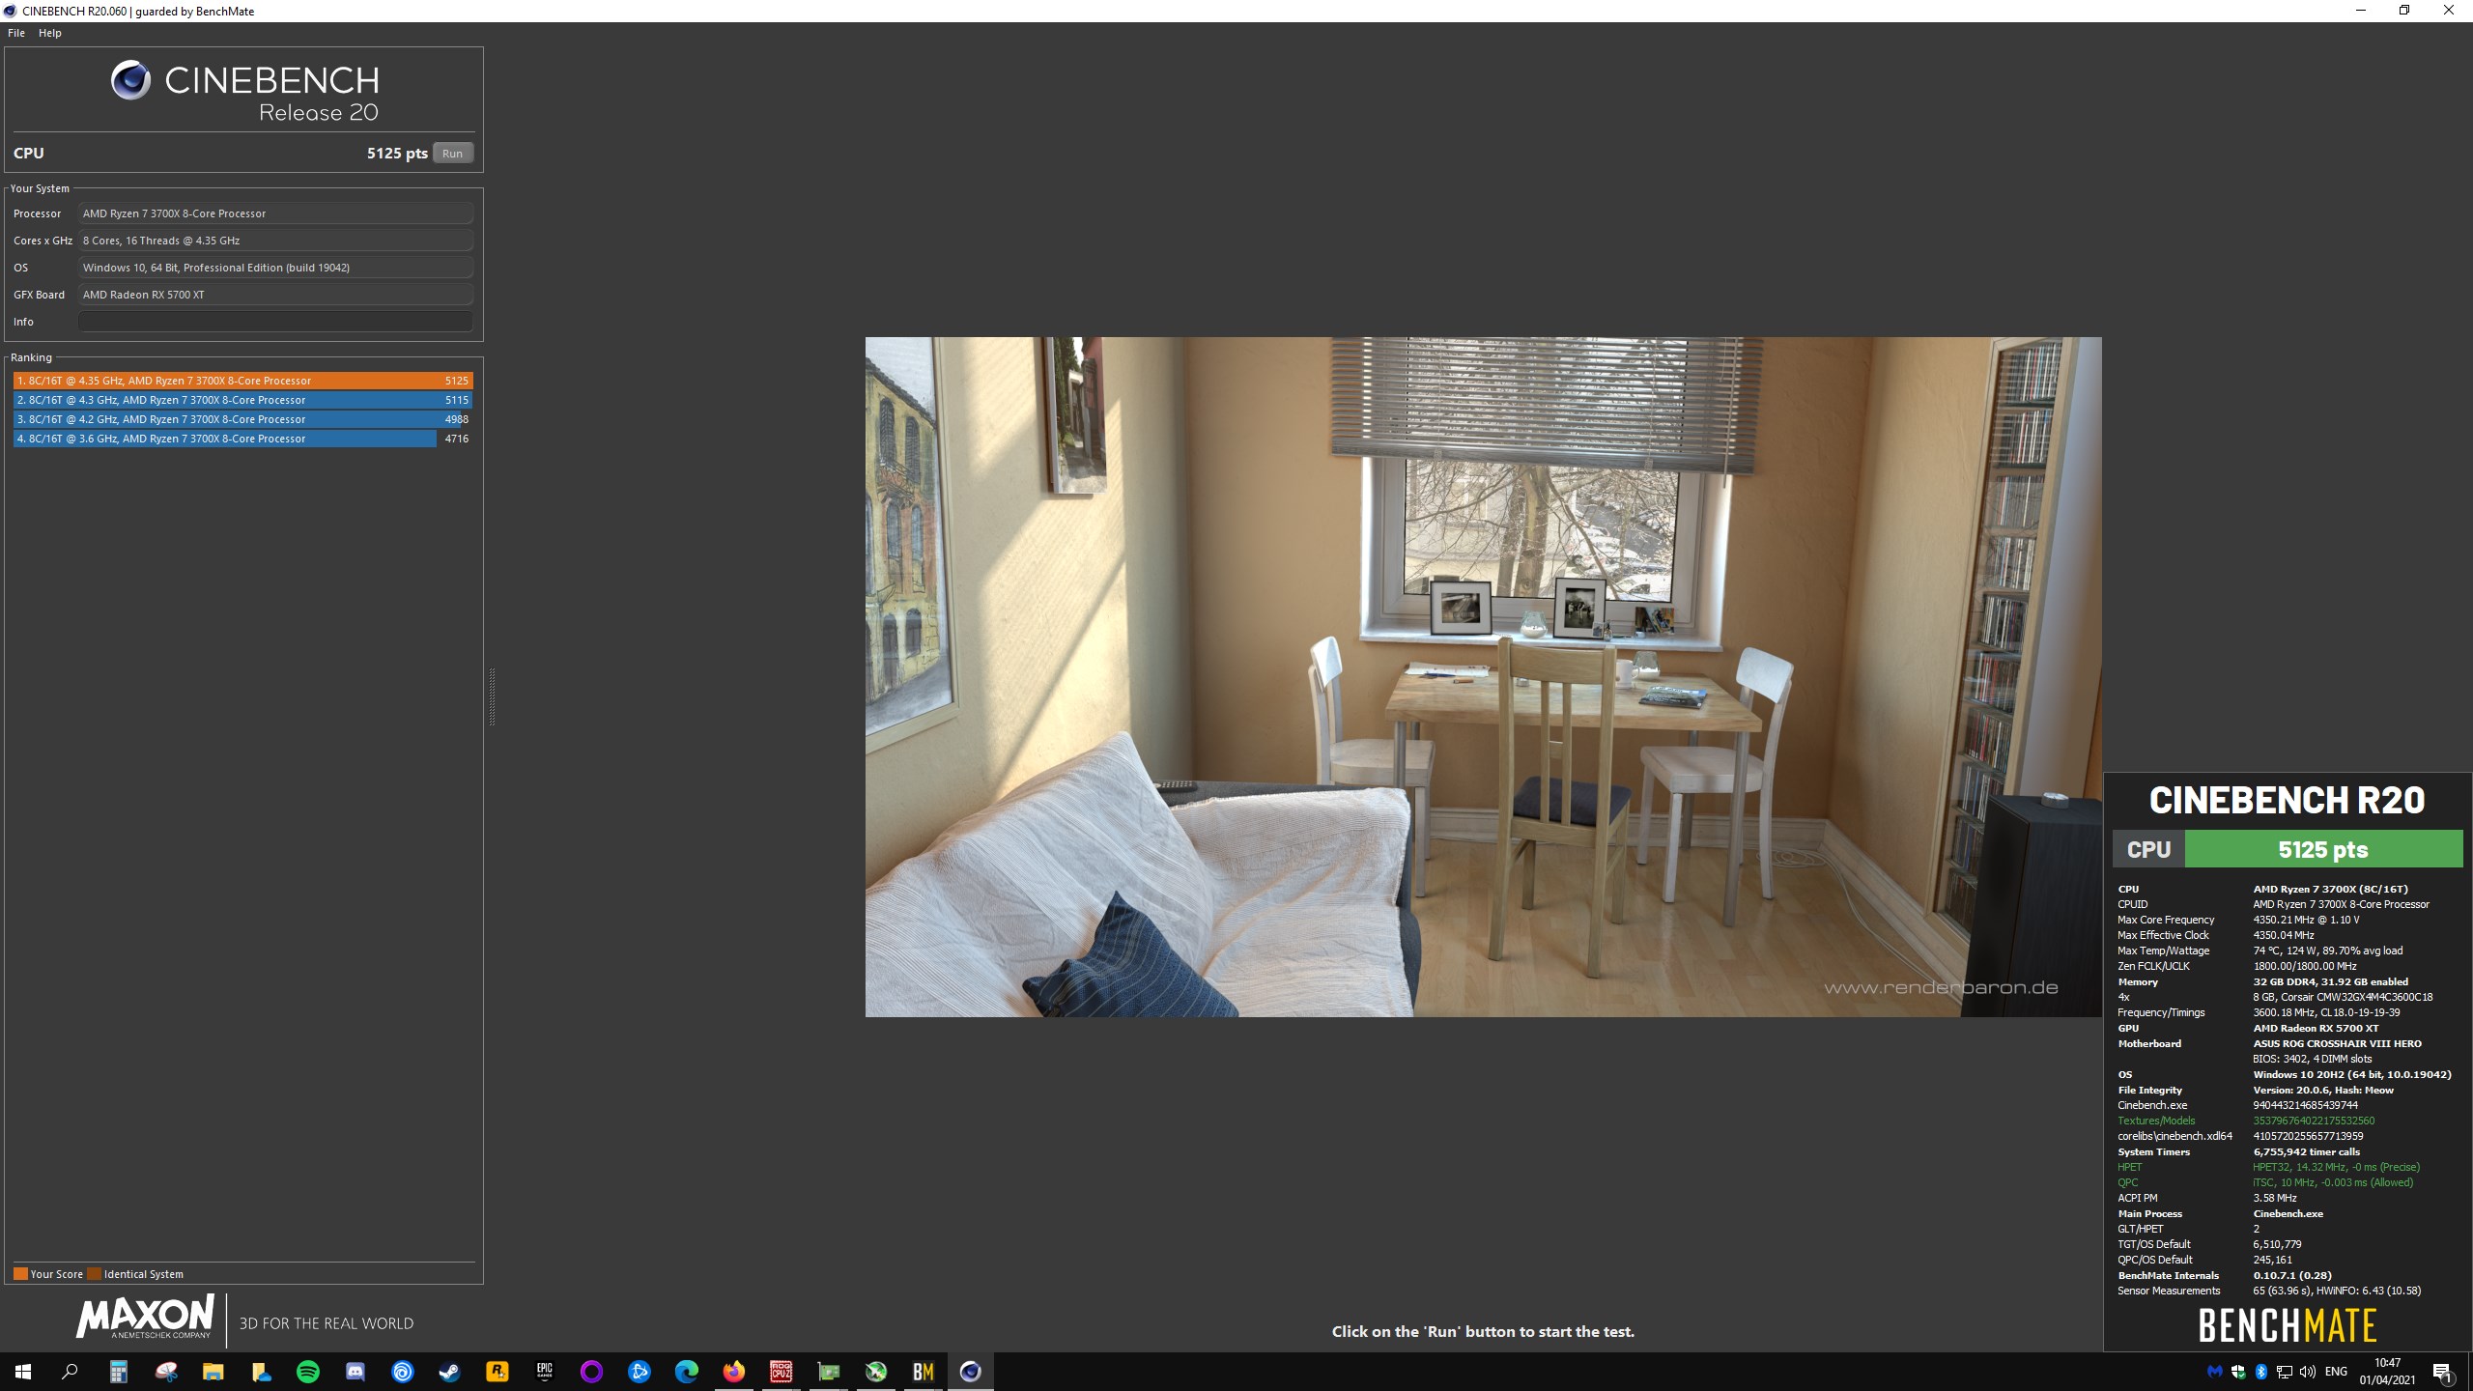This screenshot has height=1391, width=2473.
Task: Open Bluetooth tray icon
Action: [2261, 1372]
